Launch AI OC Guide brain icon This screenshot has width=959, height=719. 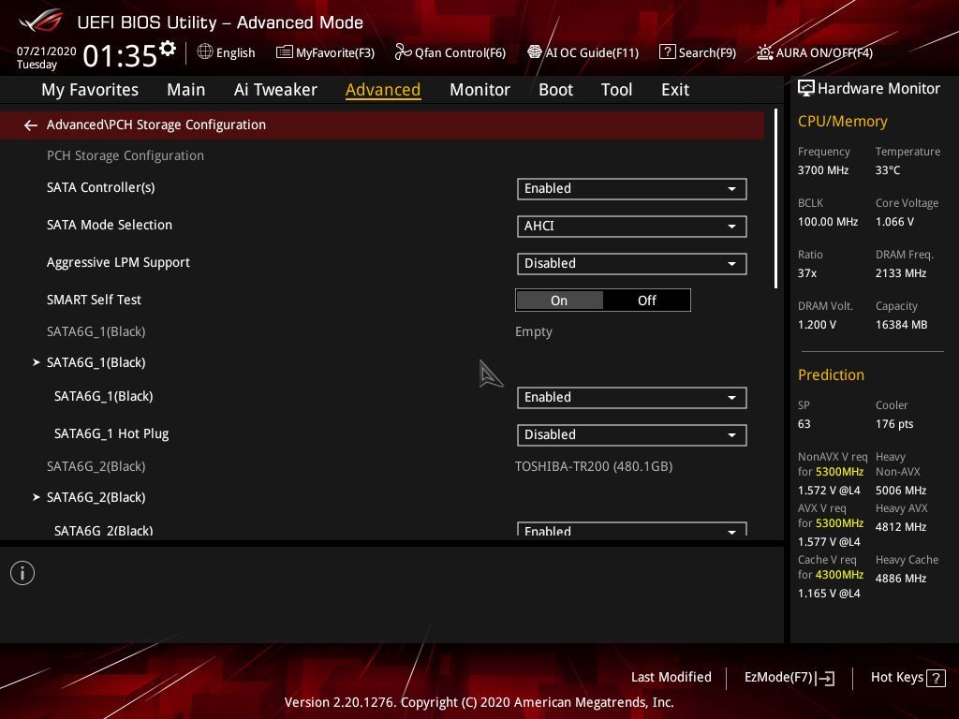[535, 52]
